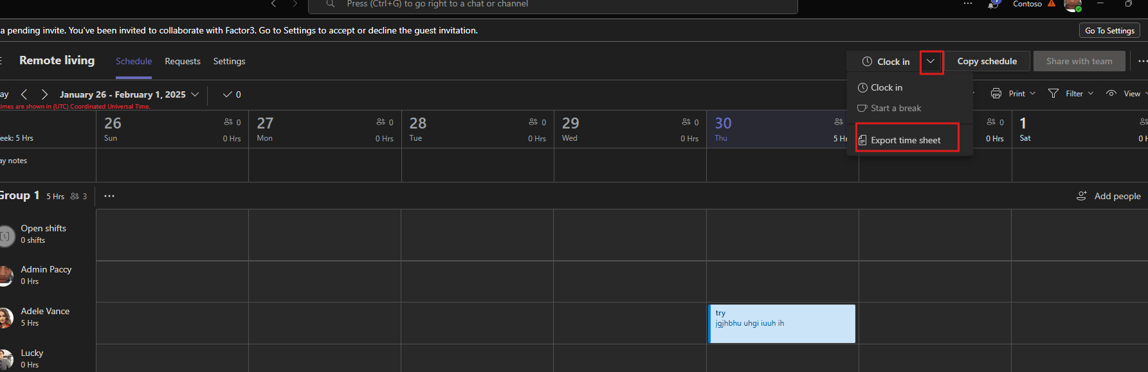This screenshot has width=1148, height=372.
Task: Select the Saturday 1 day header
Action: [1080, 129]
